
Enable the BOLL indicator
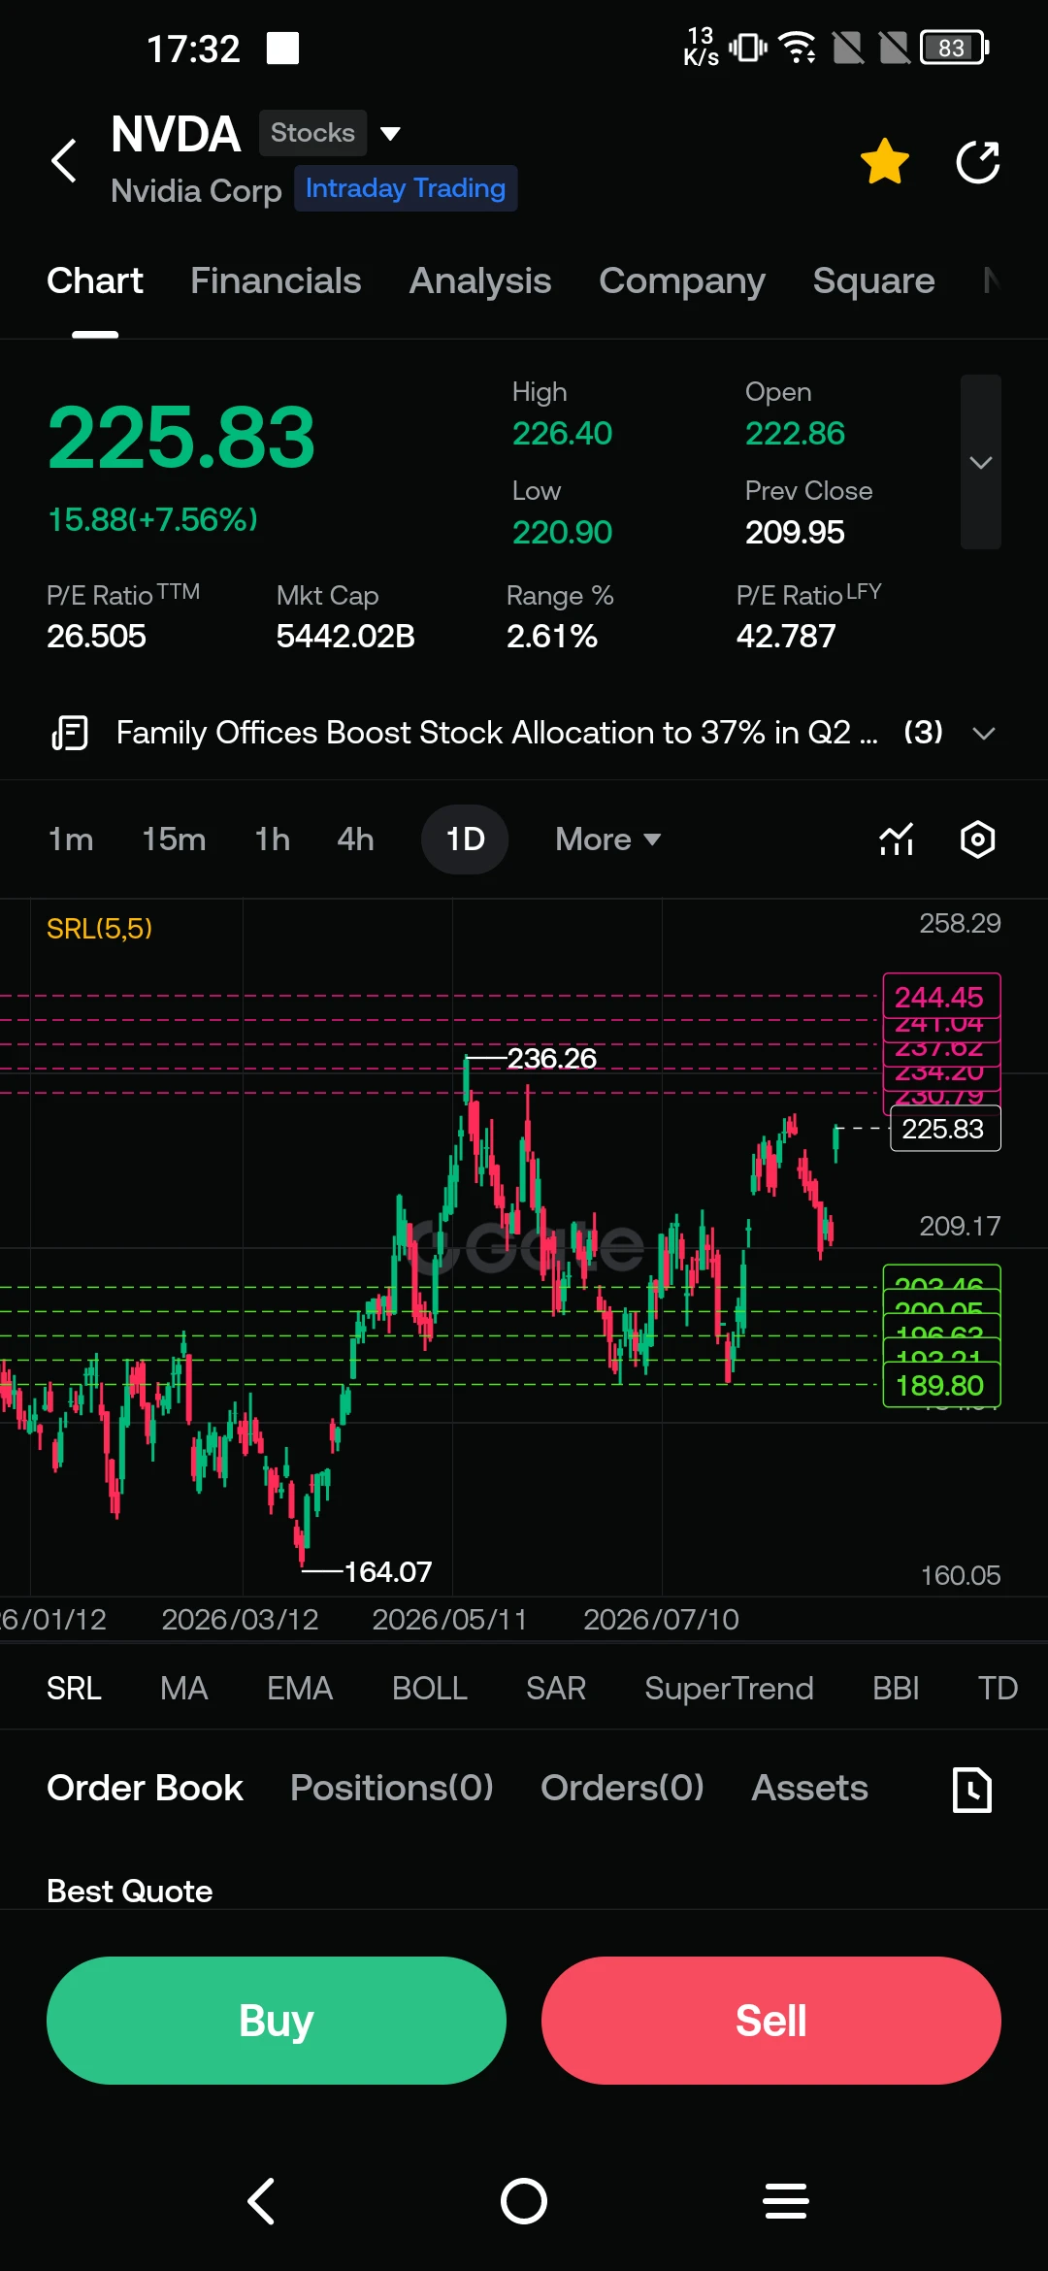coord(430,1689)
